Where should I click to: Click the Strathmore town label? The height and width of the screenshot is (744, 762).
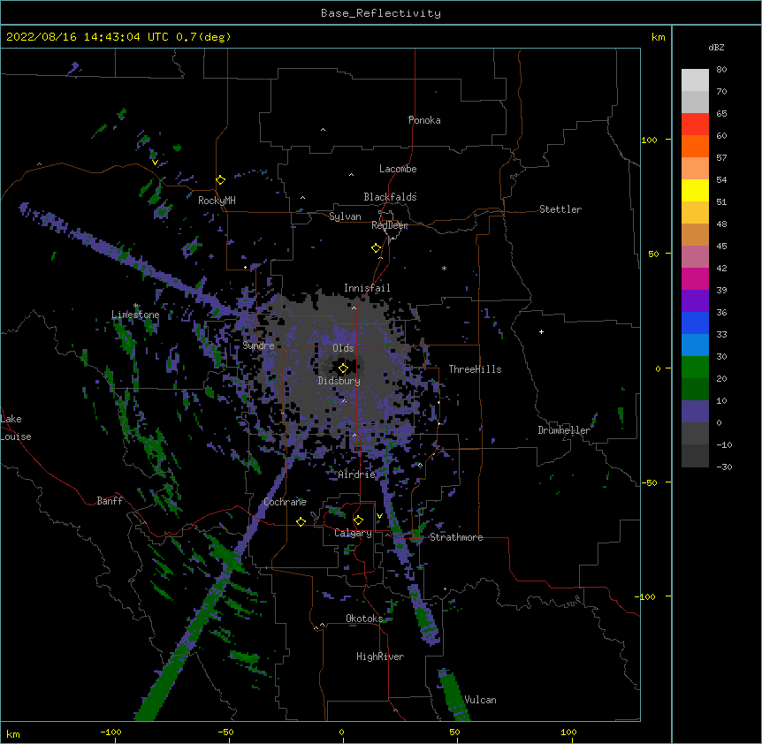[x=456, y=537]
